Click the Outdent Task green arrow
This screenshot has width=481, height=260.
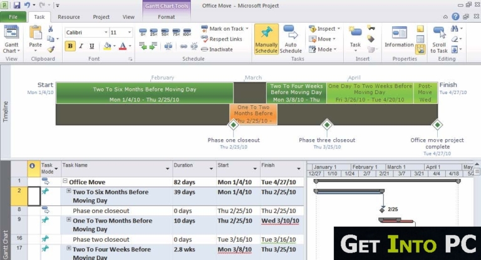(x=143, y=46)
